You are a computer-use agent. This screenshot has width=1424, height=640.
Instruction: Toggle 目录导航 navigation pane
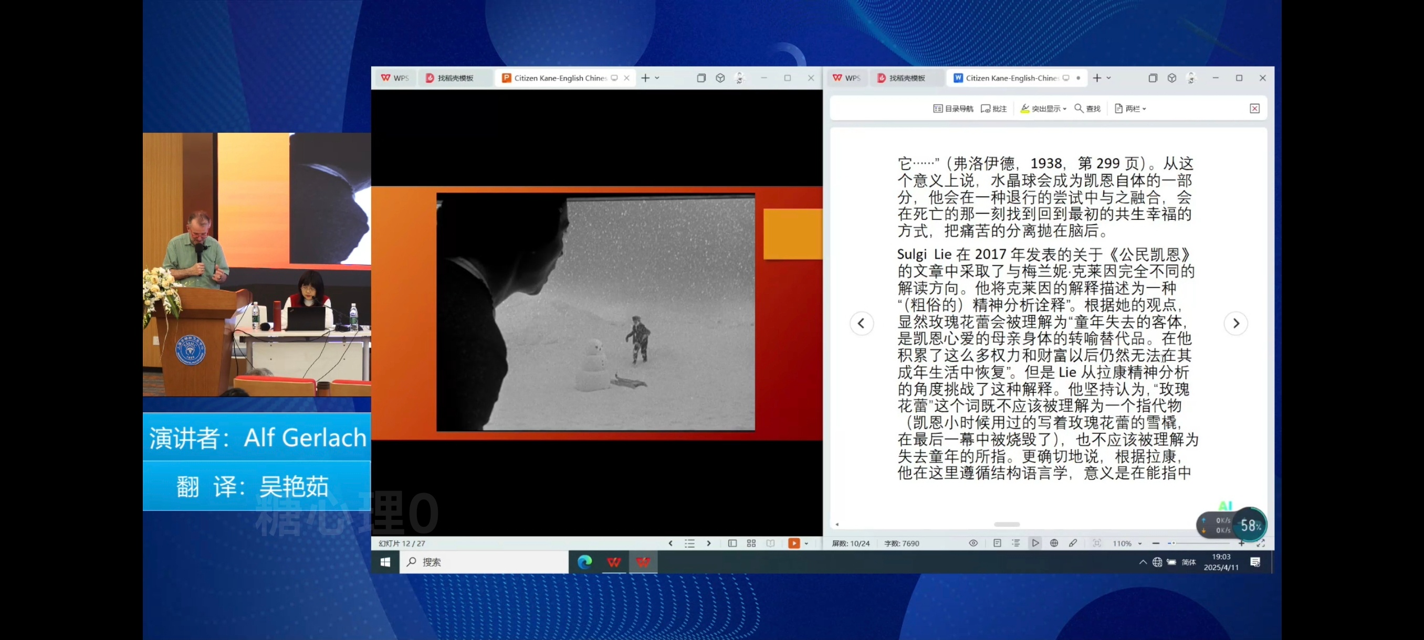coord(953,109)
